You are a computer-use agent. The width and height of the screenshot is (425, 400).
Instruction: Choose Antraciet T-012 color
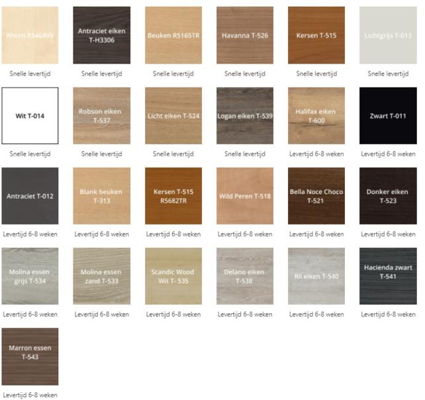point(30,196)
